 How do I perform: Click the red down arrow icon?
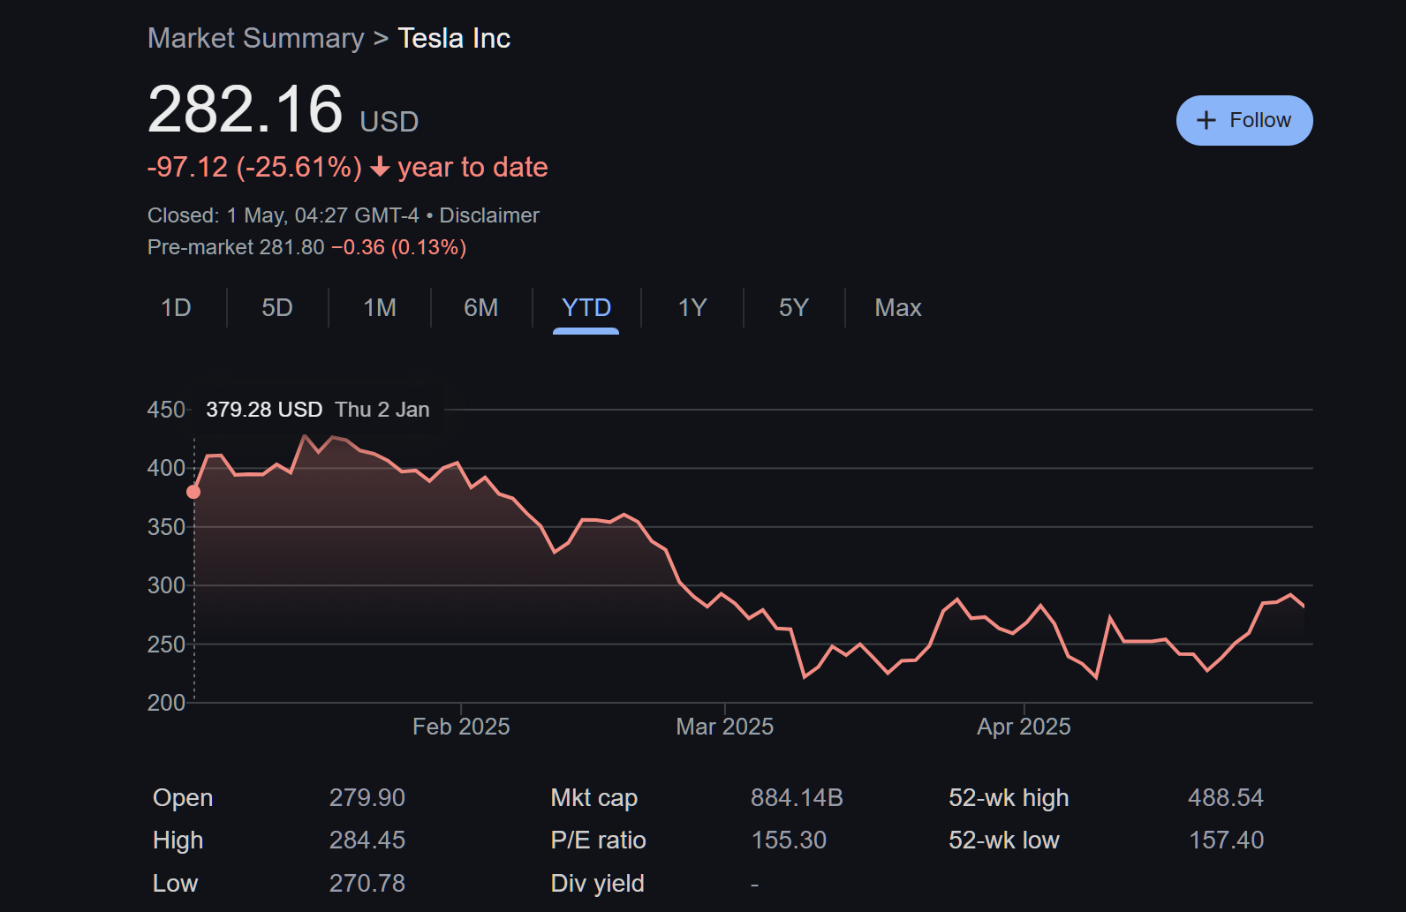pyautogui.click(x=380, y=167)
